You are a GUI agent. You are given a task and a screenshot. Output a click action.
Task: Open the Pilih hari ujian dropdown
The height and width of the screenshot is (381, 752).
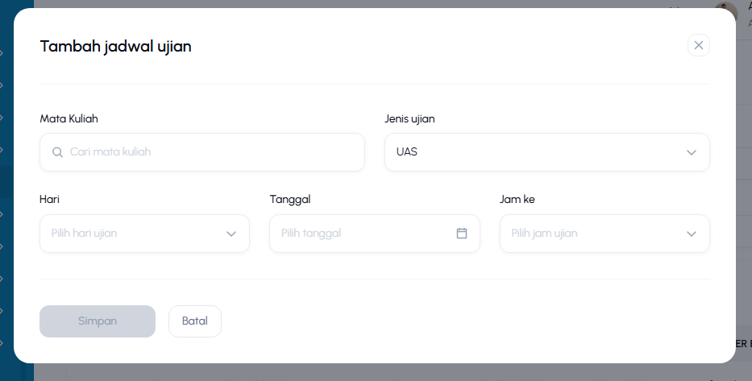[144, 234]
